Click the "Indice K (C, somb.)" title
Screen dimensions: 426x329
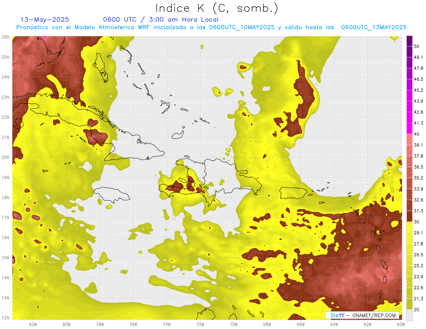[217, 9]
